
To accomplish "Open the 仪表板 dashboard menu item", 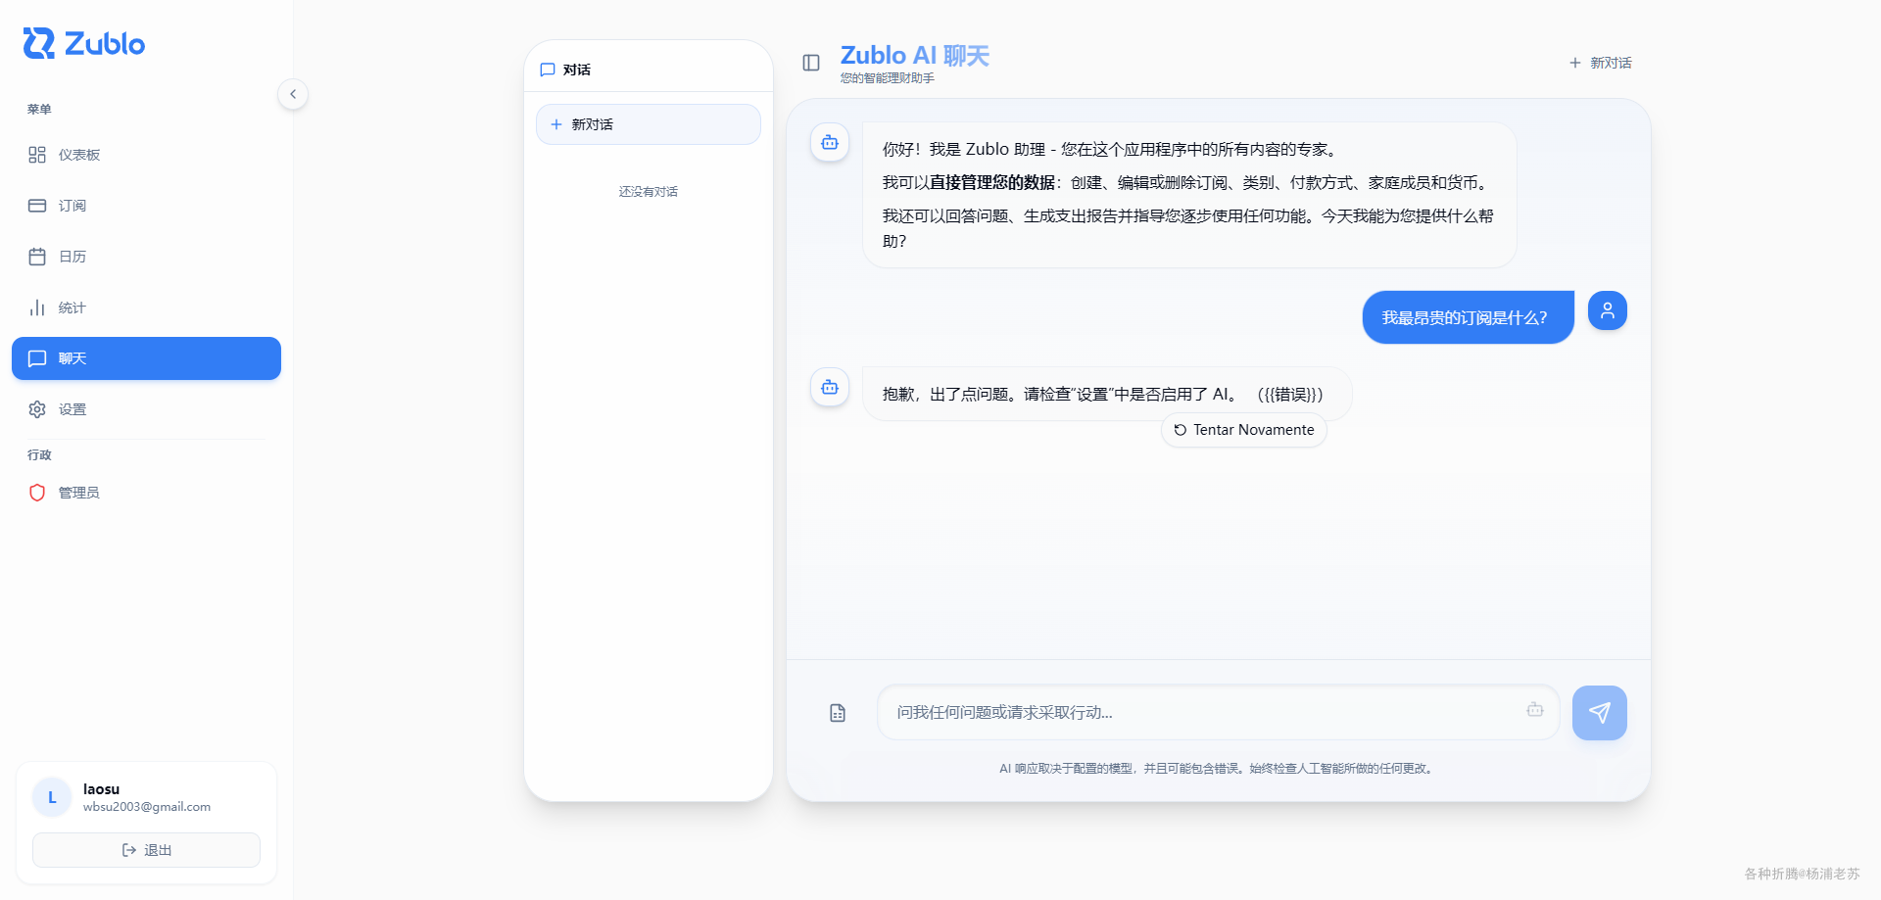I will pos(146,155).
